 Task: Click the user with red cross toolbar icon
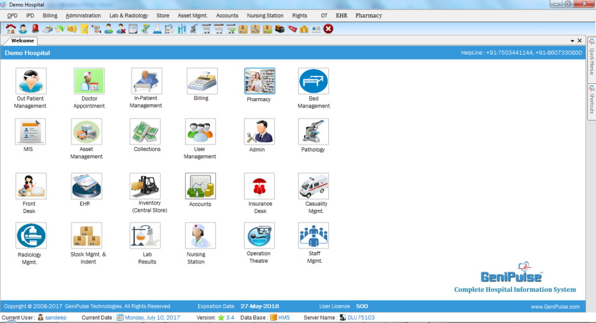[x=121, y=29]
